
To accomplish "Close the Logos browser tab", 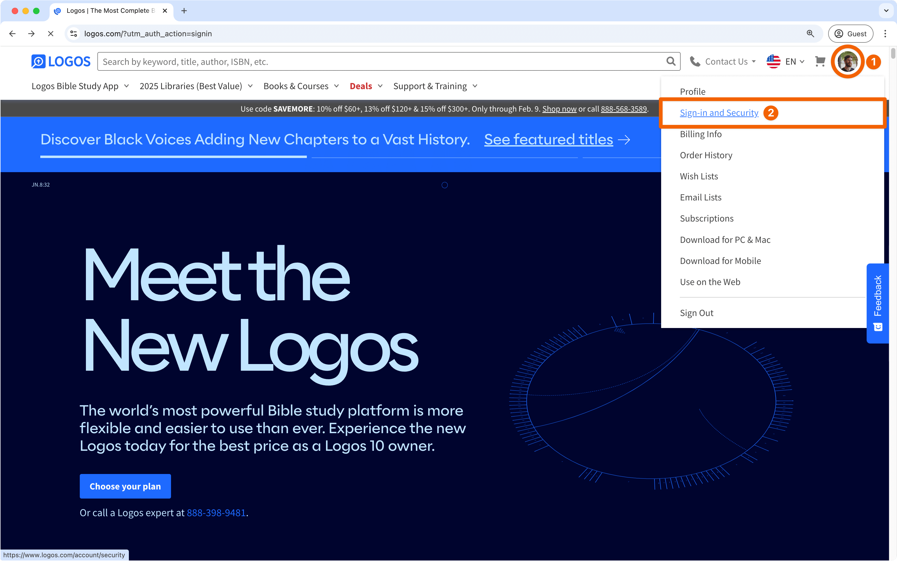I will tap(165, 11).
